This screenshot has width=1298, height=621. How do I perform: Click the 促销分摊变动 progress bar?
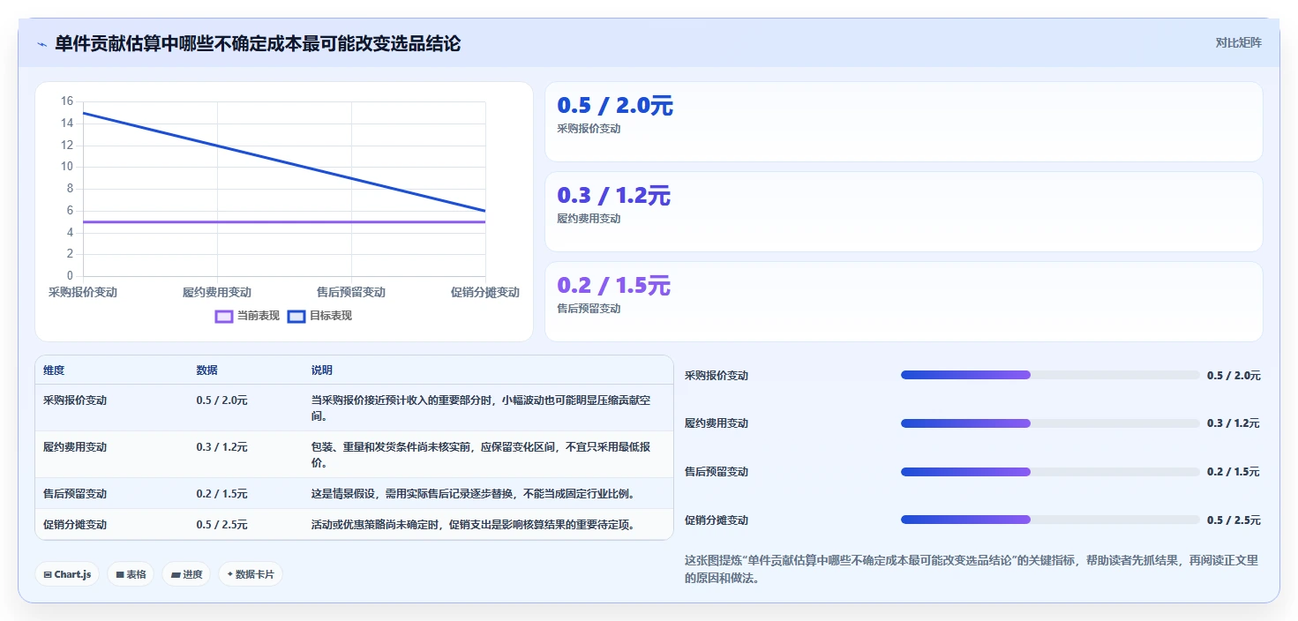[x=1050, y=520]
